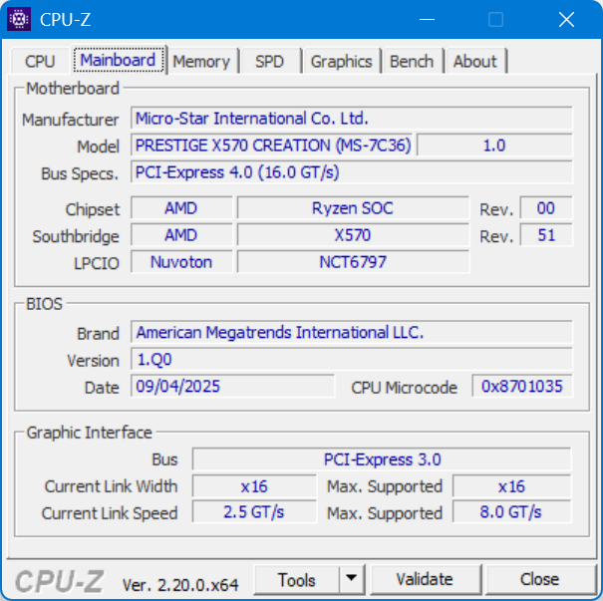This screenshot has height=601, width=603.
Task: Select the Mainboard tab
Action: coord(118,60)
